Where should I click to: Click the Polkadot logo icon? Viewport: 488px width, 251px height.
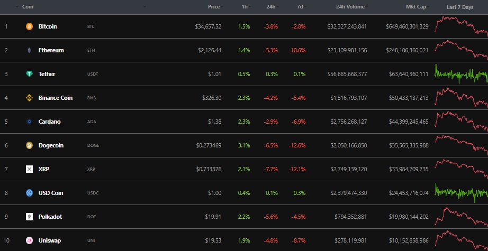click(x=29, y=217)
